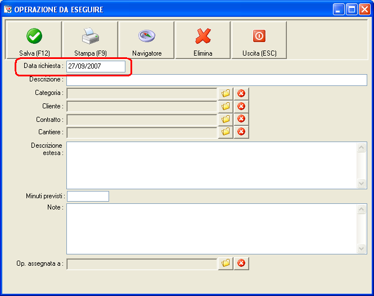Open the folder browser for Contratto
The height and width of the screenshot is (296, 374).
(x=226, y=119)
